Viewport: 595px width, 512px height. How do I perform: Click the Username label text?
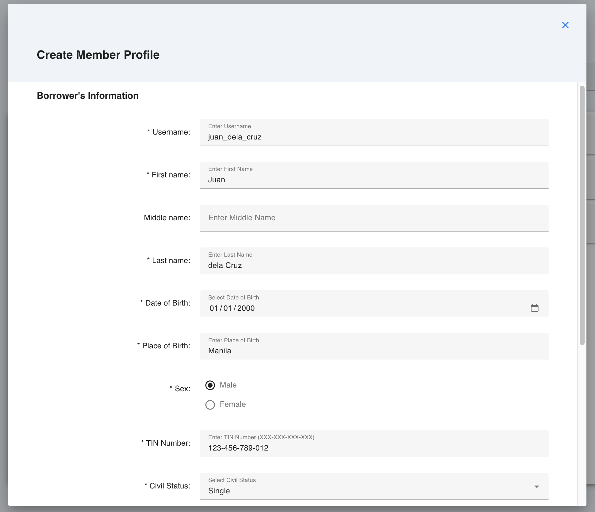pos(169,132)
